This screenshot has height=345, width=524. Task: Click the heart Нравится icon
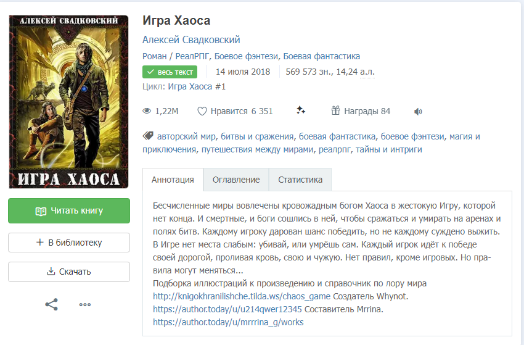(202, 111)
